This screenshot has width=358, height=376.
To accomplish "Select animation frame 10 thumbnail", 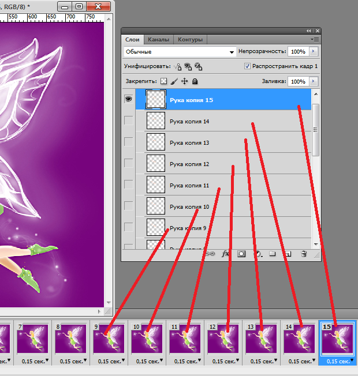I will 147,339.
